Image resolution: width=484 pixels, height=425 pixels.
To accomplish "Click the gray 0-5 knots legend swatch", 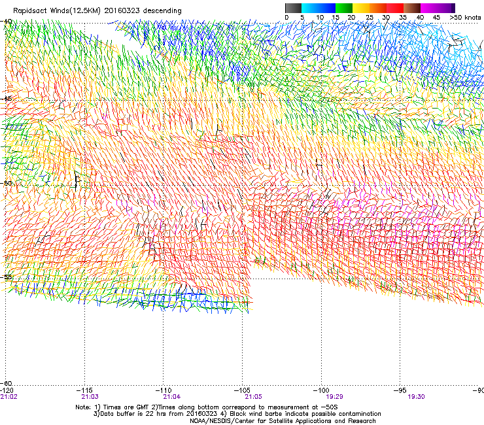I will pos(293,8).
